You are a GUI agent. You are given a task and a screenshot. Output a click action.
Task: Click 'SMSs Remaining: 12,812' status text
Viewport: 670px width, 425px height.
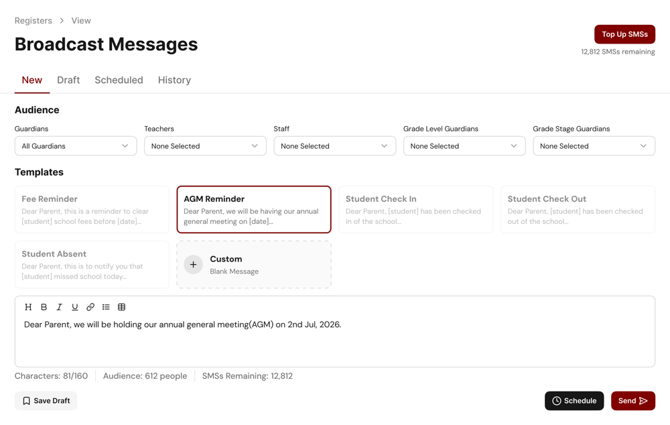click(247, 376)
